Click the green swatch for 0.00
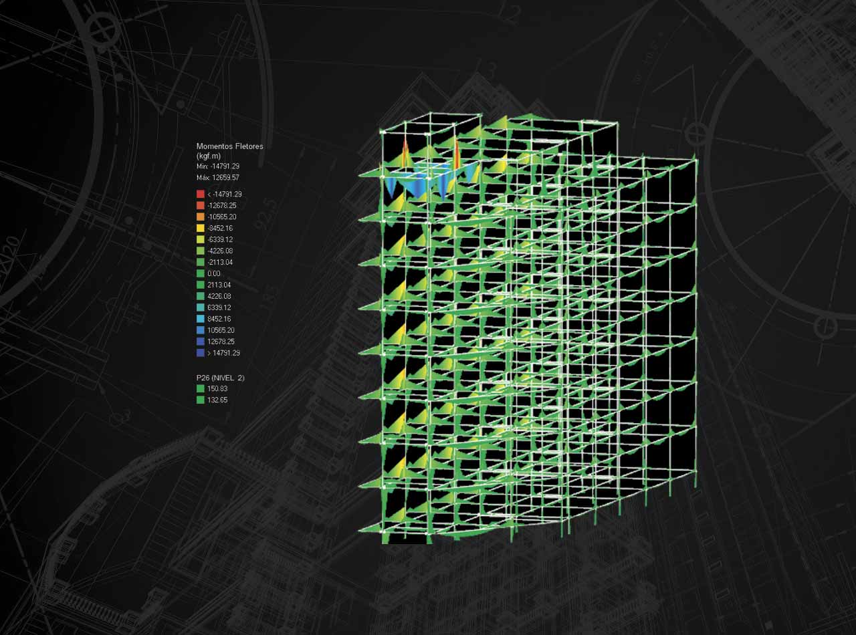The width and height of the screenshot is (856, 635). click(200, 273)
